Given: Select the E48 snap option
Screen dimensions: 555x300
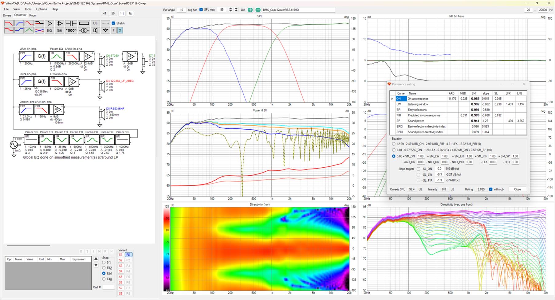Looking at the screenshot, I should (104, 279).
